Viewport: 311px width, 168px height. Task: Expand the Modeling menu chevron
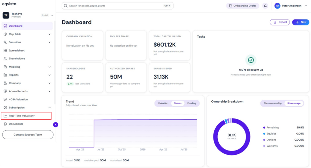click(49, 67)
